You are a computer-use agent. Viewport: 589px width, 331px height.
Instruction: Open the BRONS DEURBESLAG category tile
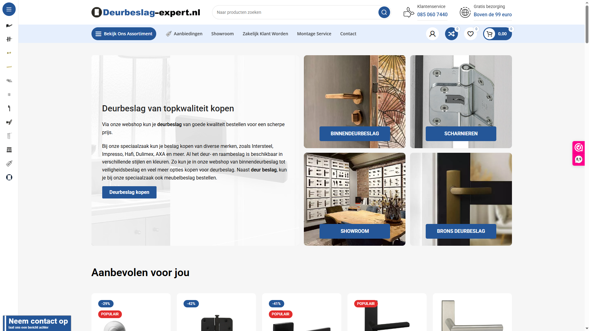461,199
